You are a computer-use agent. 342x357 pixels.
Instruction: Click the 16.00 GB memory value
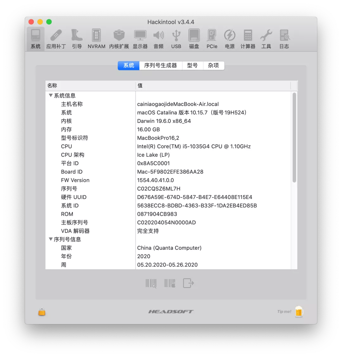point(148,129)
